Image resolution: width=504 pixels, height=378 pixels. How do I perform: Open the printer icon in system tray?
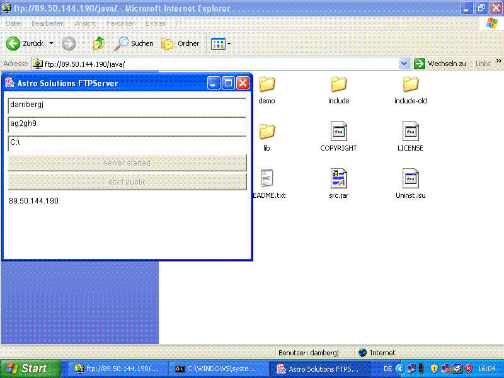click(457, 369)
